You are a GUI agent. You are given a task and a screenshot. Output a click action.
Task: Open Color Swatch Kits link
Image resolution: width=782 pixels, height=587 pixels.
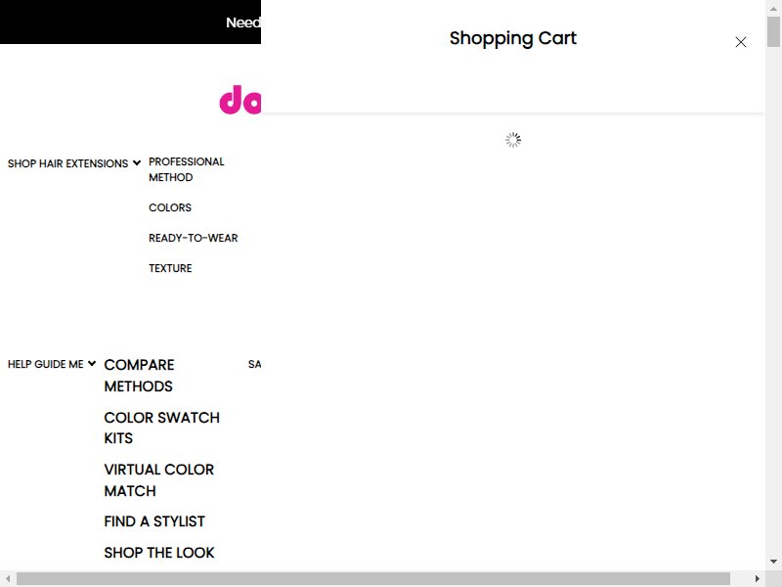point(161,428)
